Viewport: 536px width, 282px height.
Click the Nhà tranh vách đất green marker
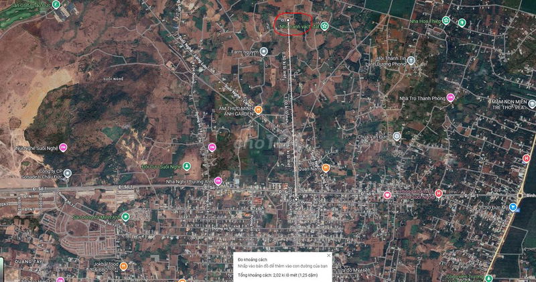pyautogui.click(x=325, y=26)
